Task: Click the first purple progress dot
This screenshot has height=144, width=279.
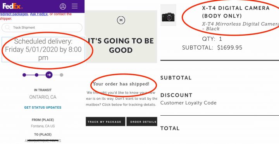Action: pos(24,75)
